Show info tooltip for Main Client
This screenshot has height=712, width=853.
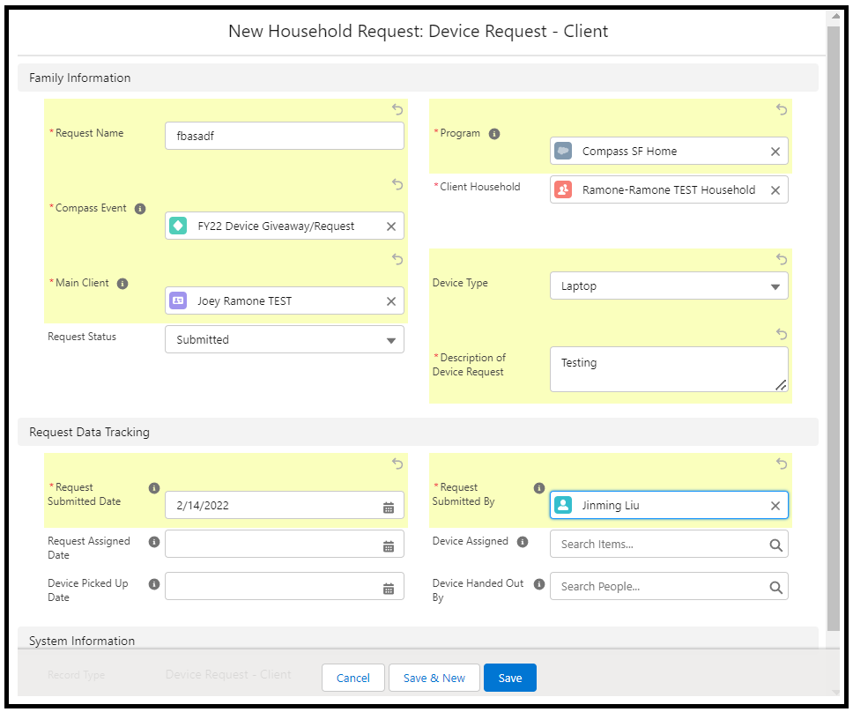click(123, 284)
